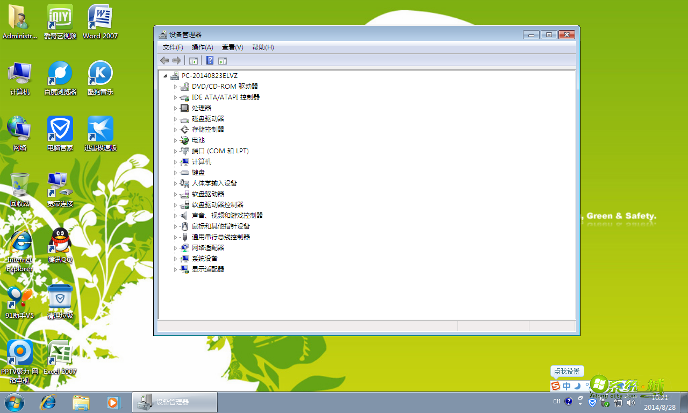Click the Back navigation arrow in Device Manager
Viewport: 688px width, 413px height.
164,60
